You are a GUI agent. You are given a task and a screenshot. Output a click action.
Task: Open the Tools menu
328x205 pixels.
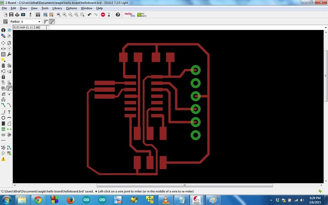pos(45,8)
